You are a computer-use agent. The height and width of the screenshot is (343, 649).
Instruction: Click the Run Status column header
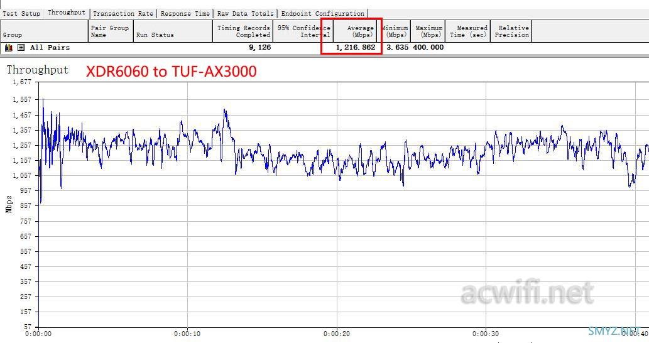click(173, 31)
